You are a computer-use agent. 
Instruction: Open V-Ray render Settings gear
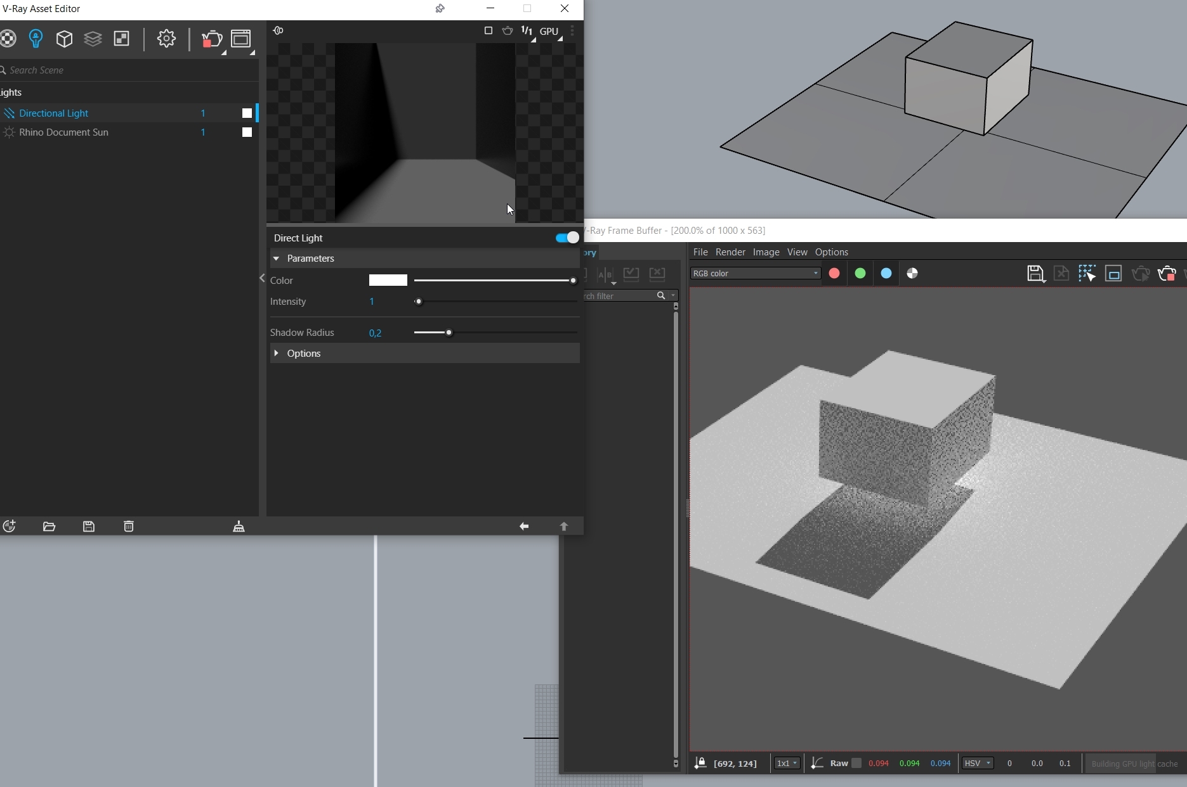click(x=166, y=39)
